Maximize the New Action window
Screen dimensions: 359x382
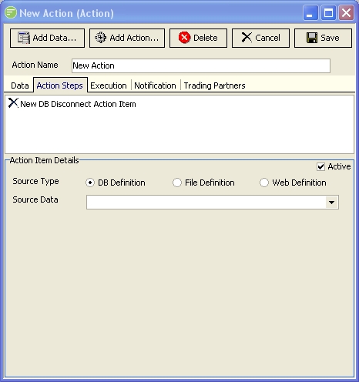pos(328,12)
